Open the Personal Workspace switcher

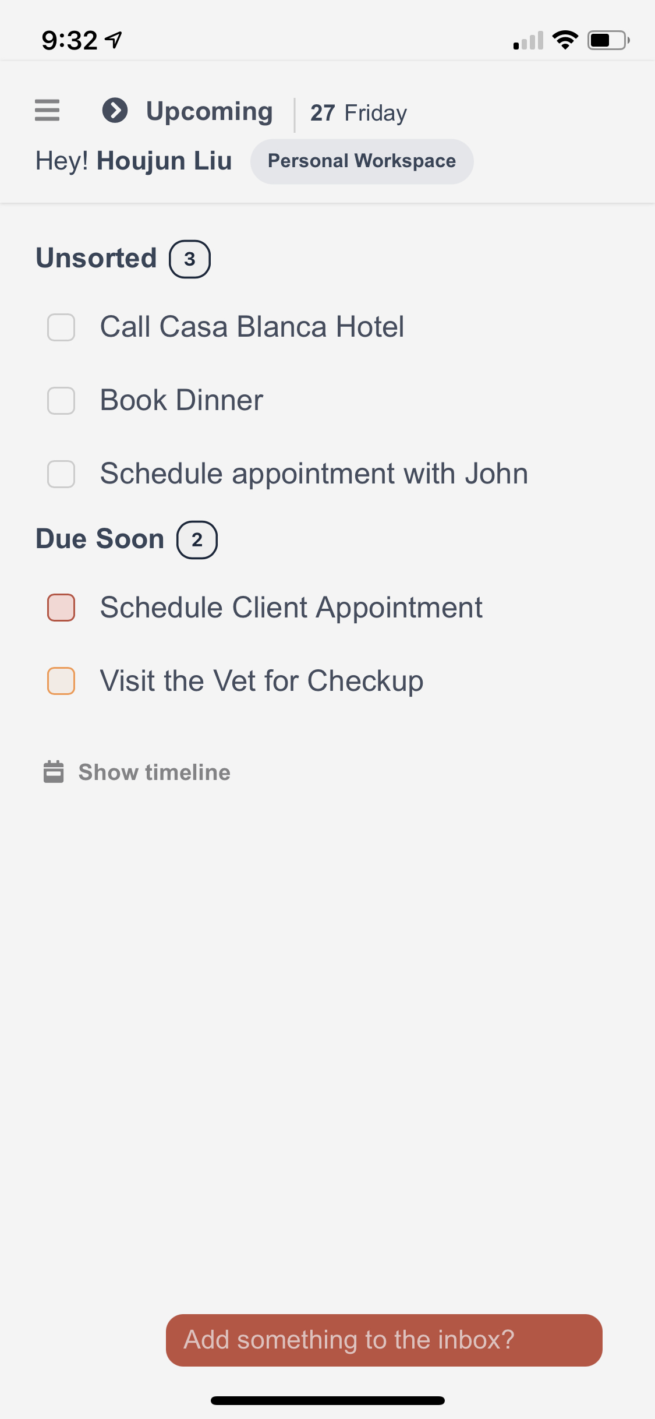pos(362,161)
